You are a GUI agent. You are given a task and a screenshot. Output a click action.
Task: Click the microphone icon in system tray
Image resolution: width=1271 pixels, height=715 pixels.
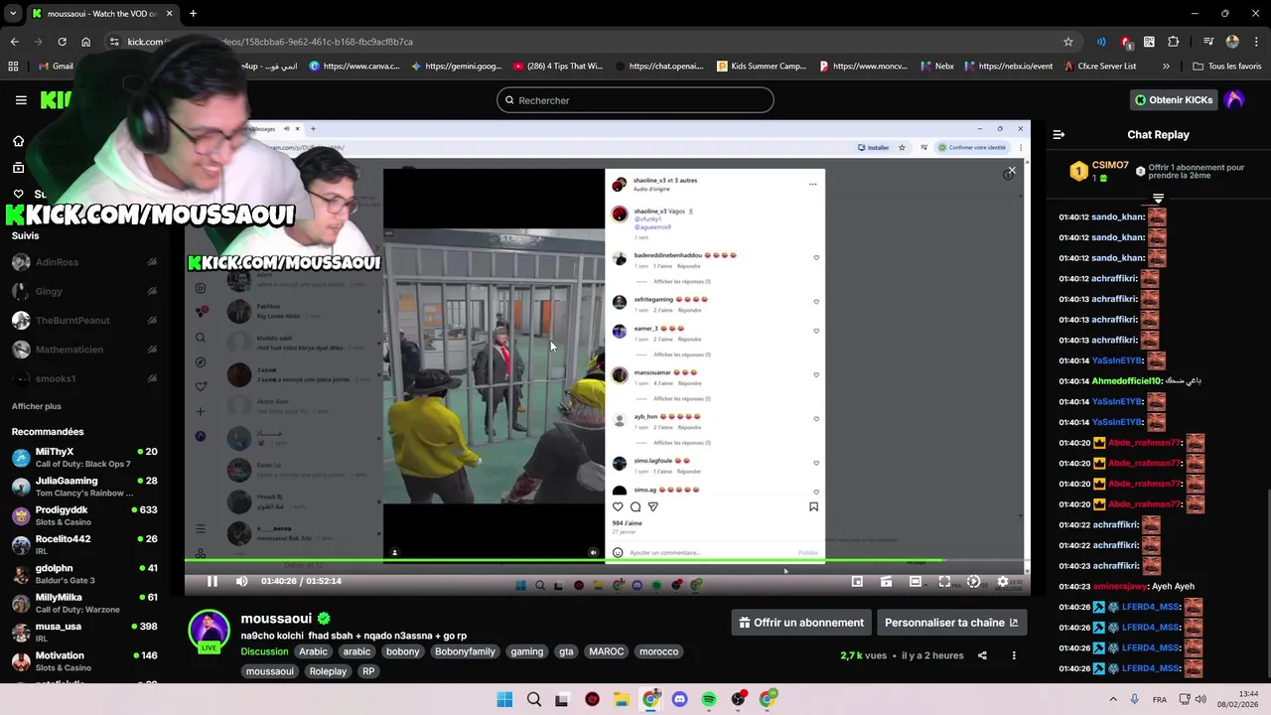[x=1134, y=699]
